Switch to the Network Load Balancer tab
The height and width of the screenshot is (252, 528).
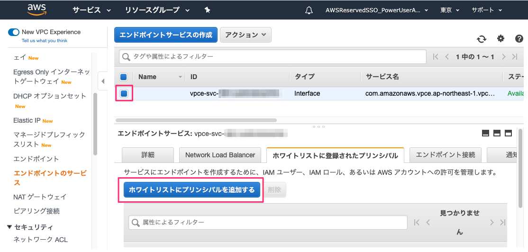[x=220, y=155]
